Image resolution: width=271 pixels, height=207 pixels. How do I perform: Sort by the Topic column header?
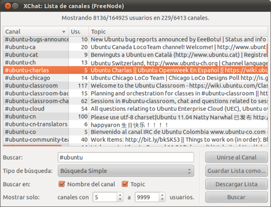tap(178, 31)
